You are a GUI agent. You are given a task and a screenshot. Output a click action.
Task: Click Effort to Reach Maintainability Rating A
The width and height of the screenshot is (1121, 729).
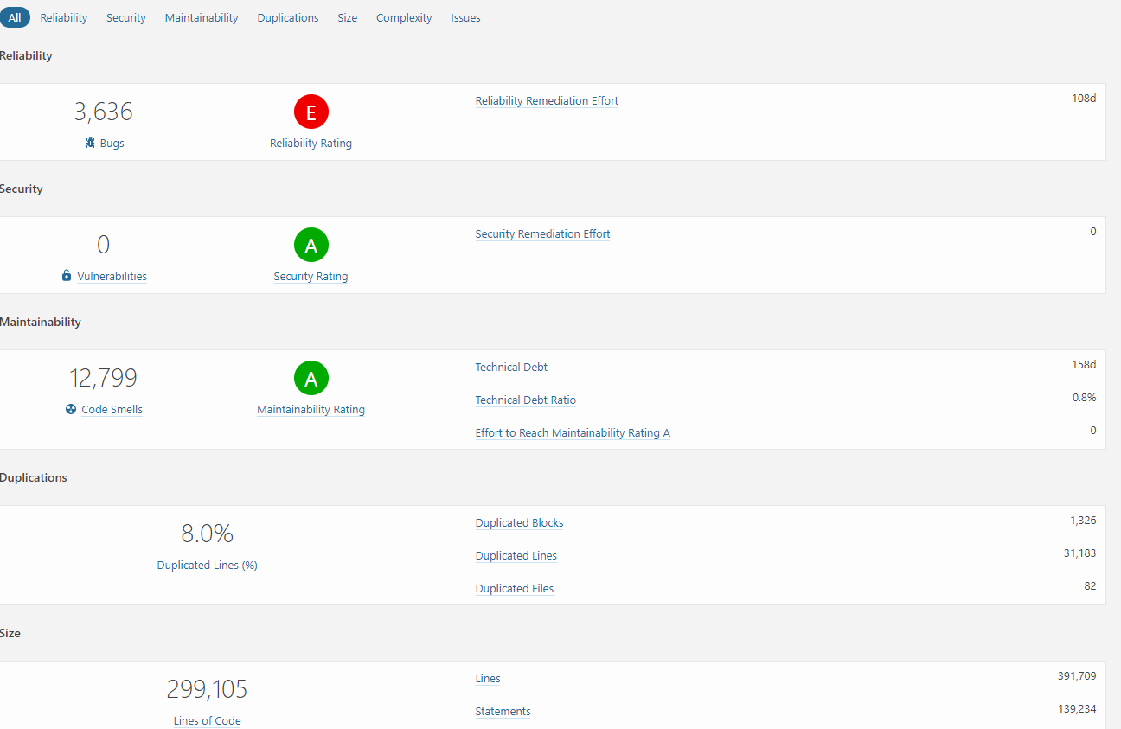tap(573, 432)
